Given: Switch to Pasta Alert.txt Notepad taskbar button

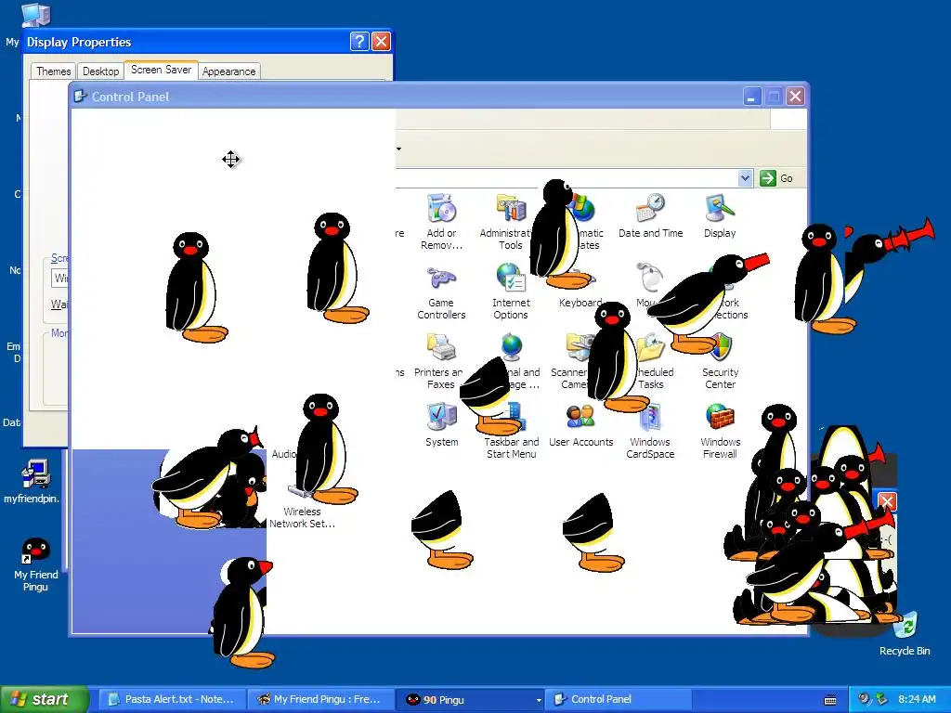Looking at the screenshot, I should pyautogui.click(x=172, y=700).
